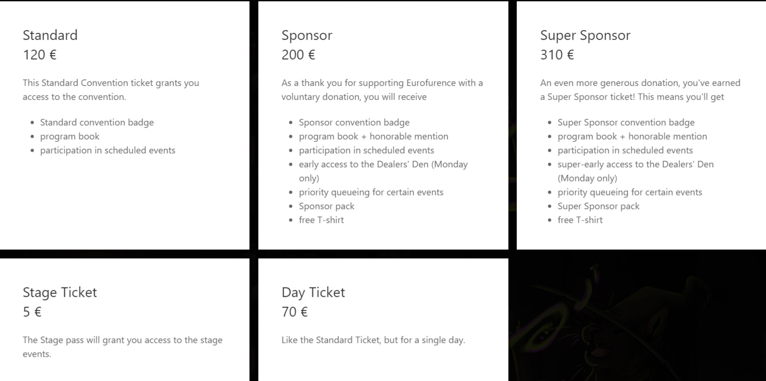The image size is (766, 381).
Task: Click the Super Sponsor ticket heading
Action: pyautogui.click(x=585, y=35)
